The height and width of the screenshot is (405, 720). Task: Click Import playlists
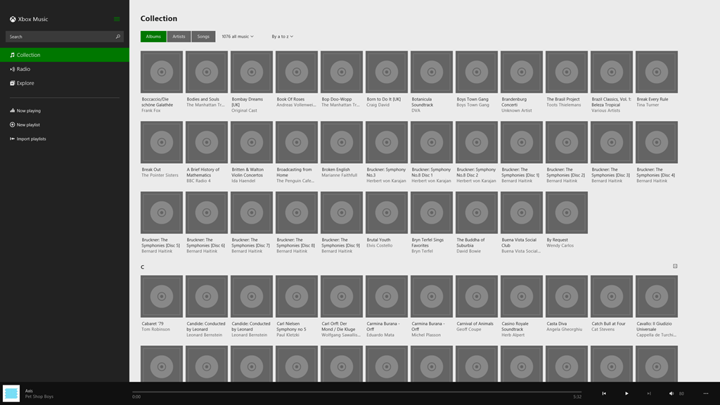(31, 139)
